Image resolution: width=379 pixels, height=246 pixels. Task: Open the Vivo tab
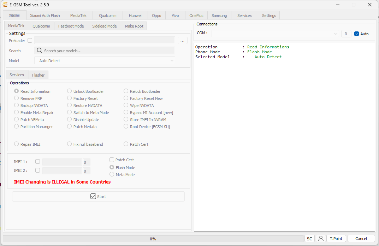point(175,16)
